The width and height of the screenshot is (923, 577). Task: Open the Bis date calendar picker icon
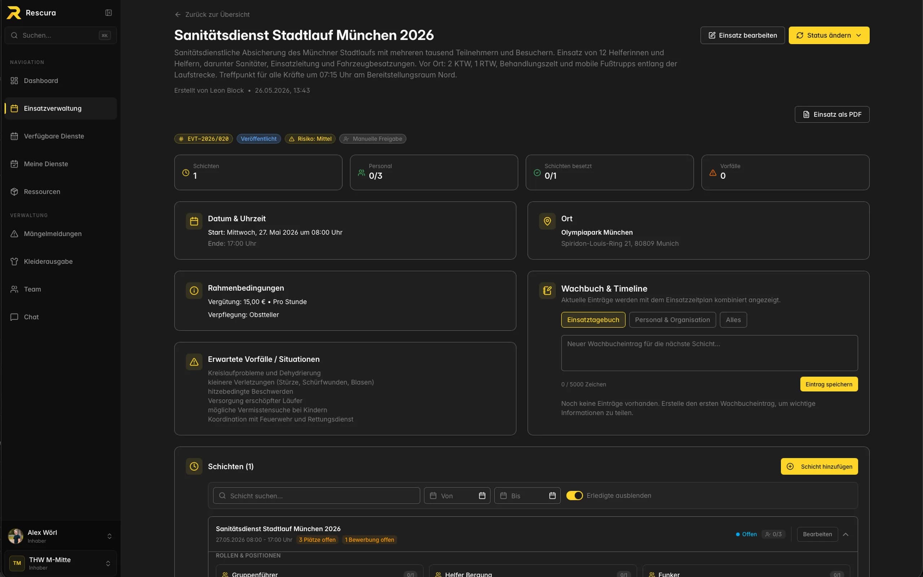click(552, 495)
